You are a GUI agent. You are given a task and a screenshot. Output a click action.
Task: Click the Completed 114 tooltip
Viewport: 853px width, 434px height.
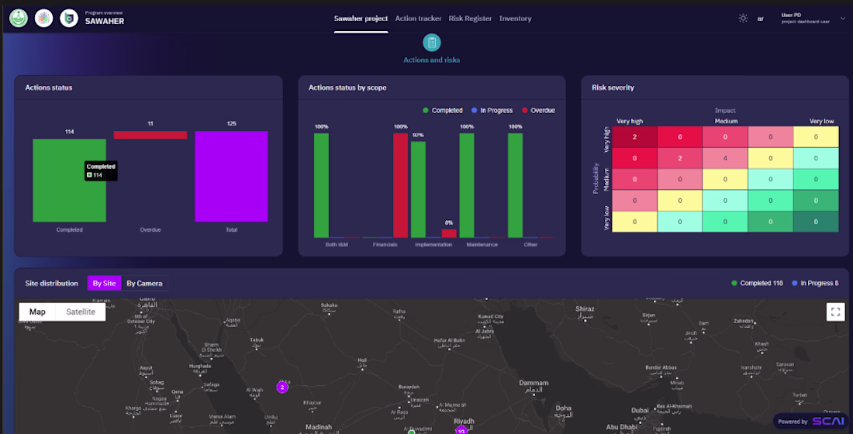pos(101,170)
